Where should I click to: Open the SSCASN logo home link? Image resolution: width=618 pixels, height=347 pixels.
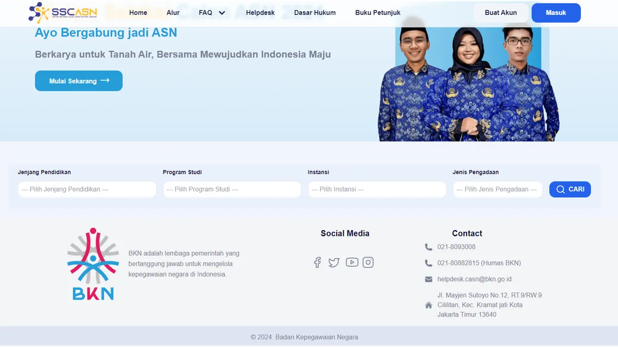point(63,13)
